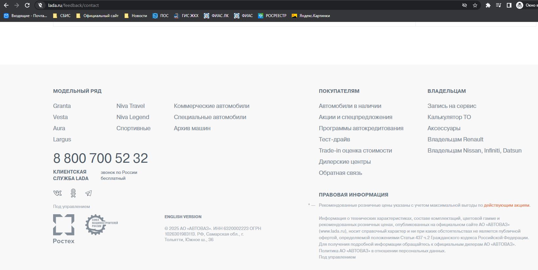Viewport: 538px width, 270px height.
Task: Open the Granta model link
Action: [x=62, y=106]
